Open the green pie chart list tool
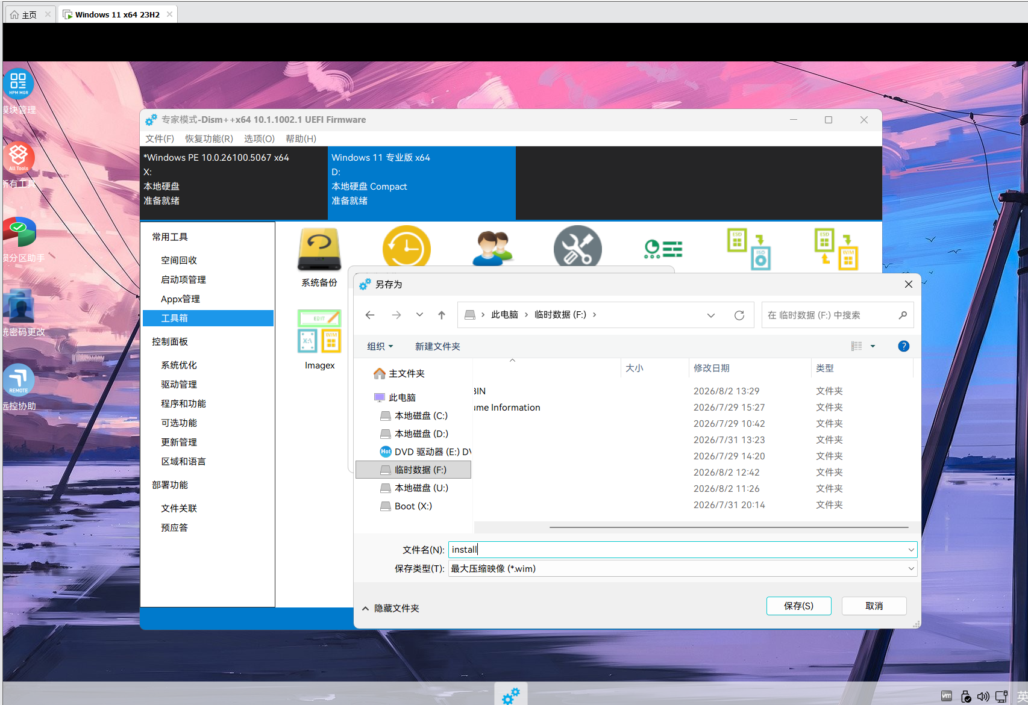 pyautogui.click(x=663, y=249)
